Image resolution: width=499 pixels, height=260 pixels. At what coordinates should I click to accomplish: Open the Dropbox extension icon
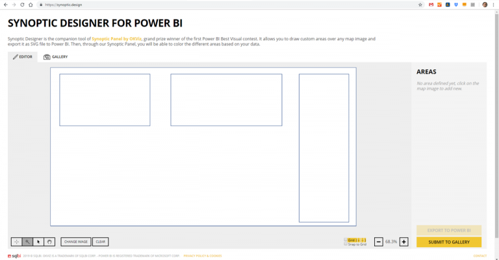pyautogui.click(x=456, y=5)
